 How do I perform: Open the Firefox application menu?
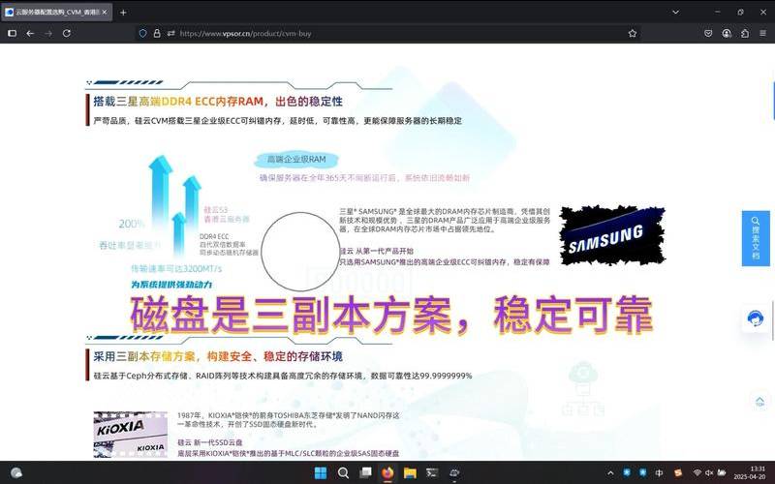tap(762, 33)
